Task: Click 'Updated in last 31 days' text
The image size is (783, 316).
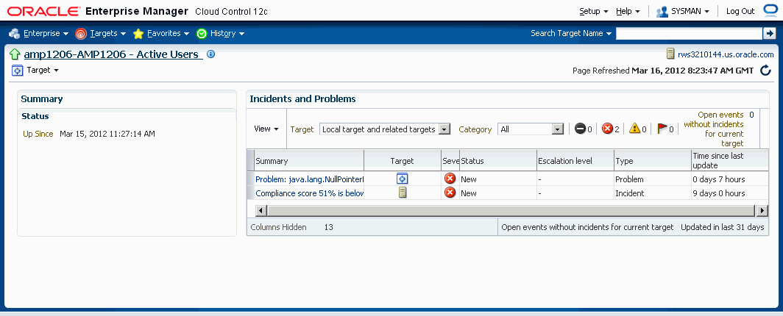Action: pos(723,227)
